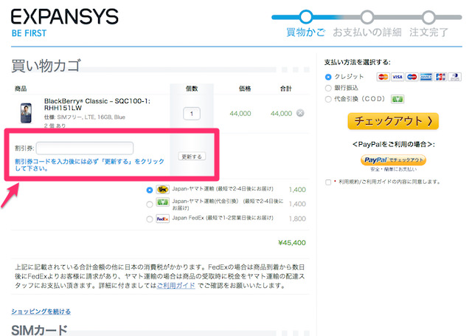Remove the BlackBerry Classic item from cart

[300, 113]
